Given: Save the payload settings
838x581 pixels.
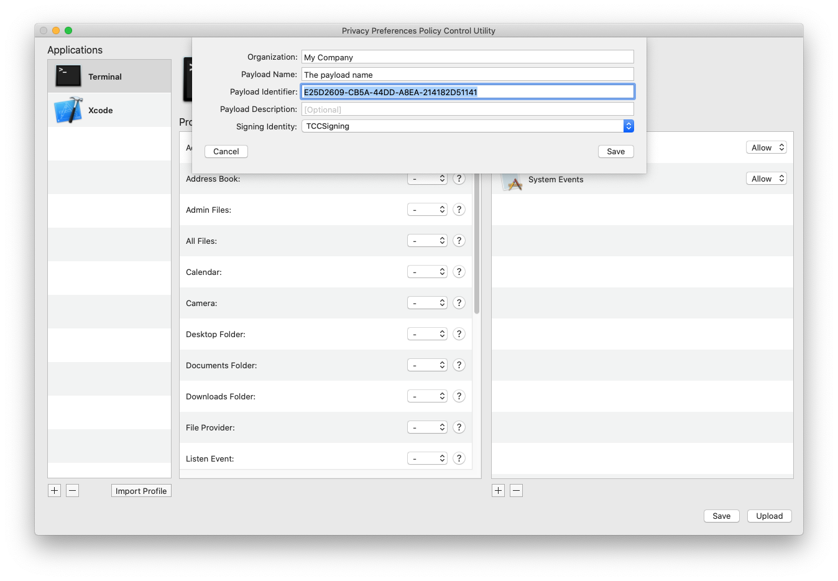Looking at the screenshot, I should pyautogui.click(x=615, y=151).
